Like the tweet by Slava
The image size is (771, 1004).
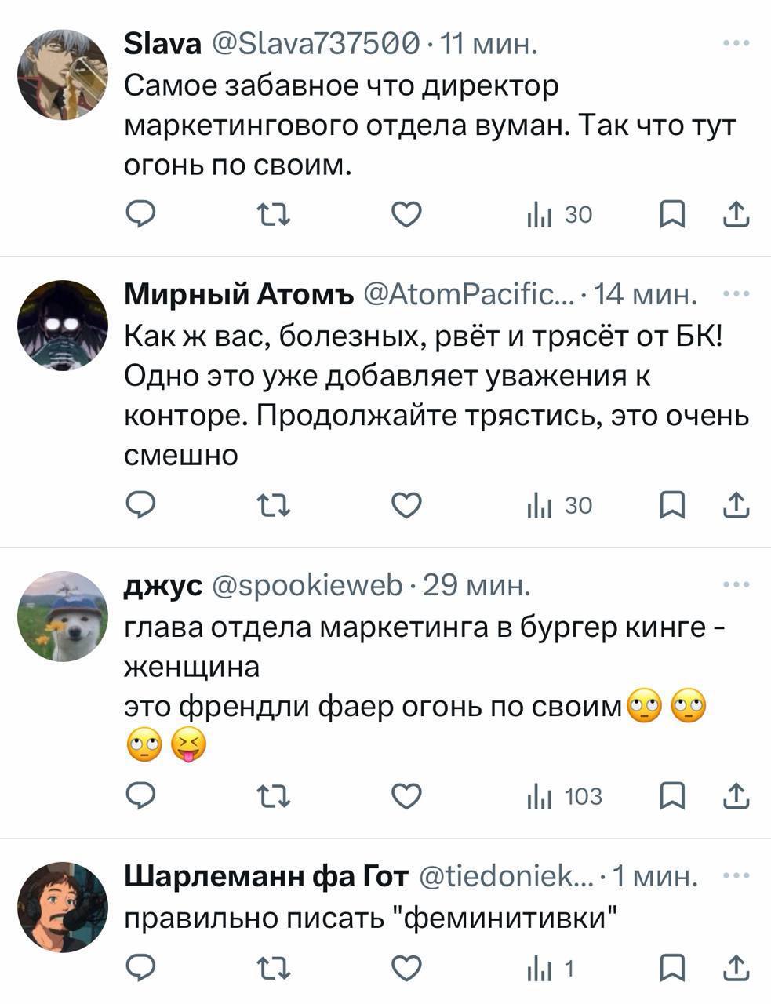[406, 214]
